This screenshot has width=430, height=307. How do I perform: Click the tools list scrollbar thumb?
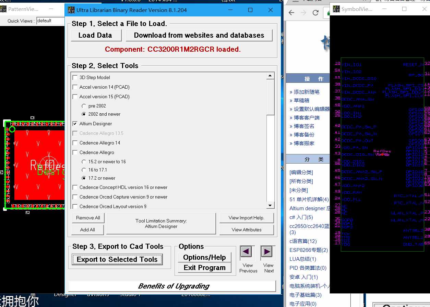pos(270,97)
